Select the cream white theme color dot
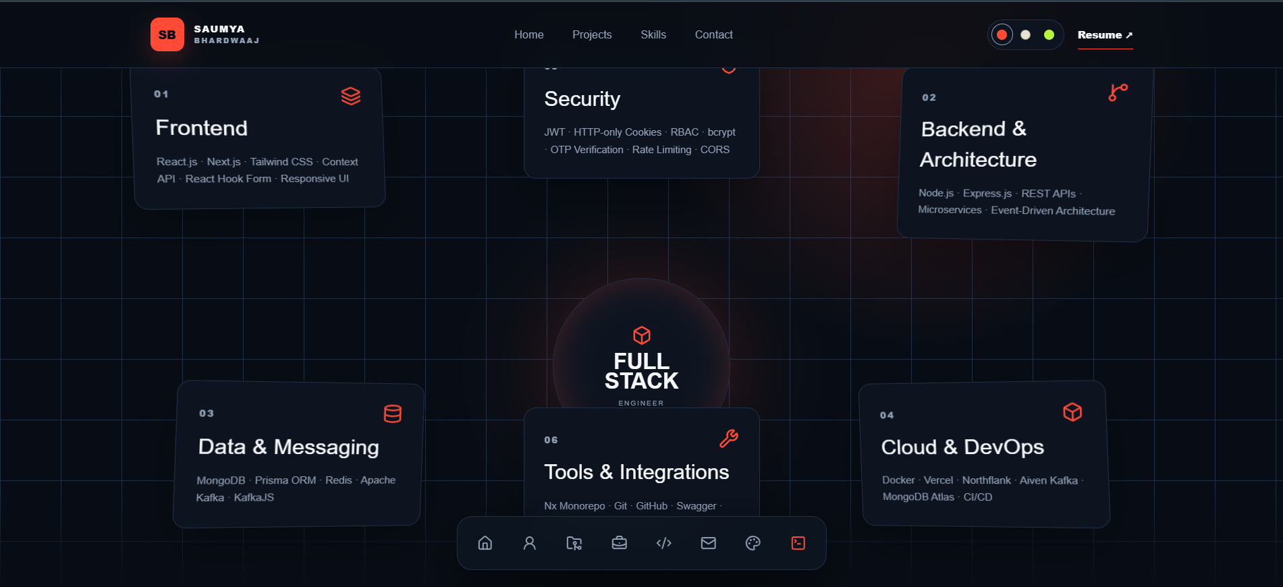 click(1026, 34)
